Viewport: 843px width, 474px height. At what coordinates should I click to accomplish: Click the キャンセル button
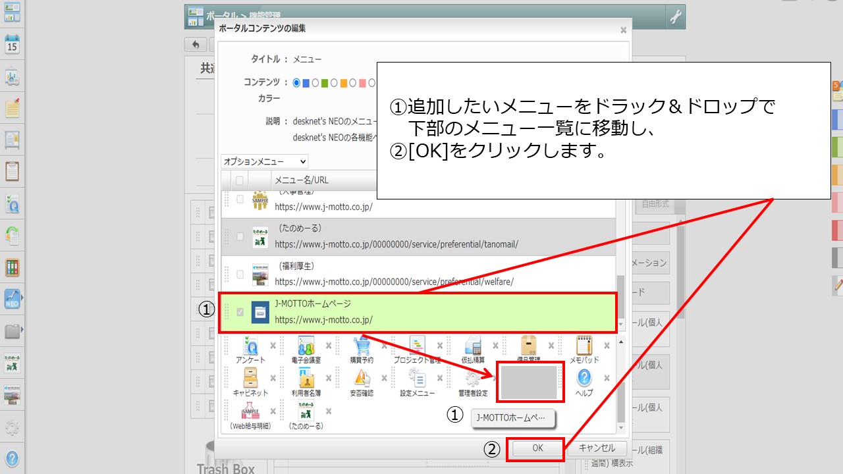596,448
